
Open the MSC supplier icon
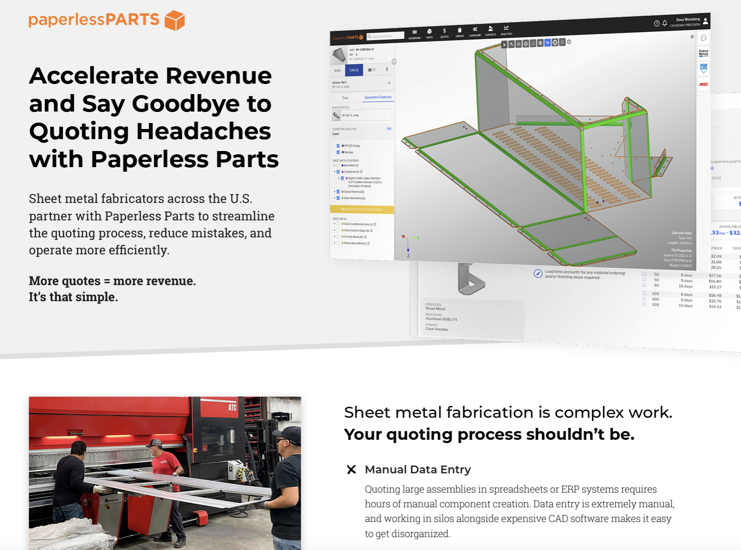[703, 84]
